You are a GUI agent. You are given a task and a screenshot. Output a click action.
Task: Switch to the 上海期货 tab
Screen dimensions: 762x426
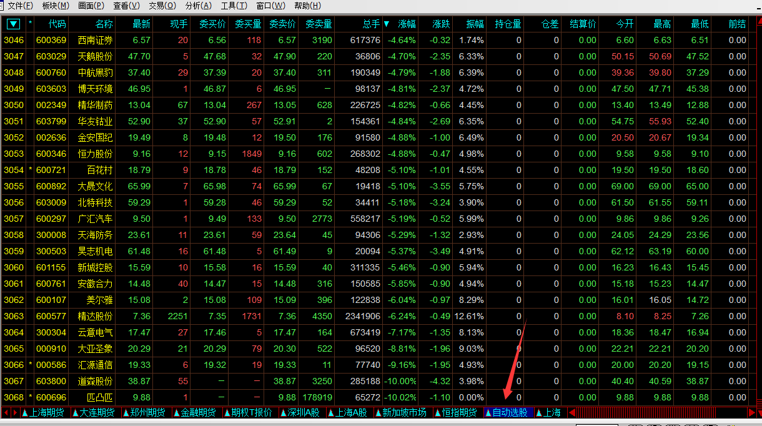[x=45, y=412]
